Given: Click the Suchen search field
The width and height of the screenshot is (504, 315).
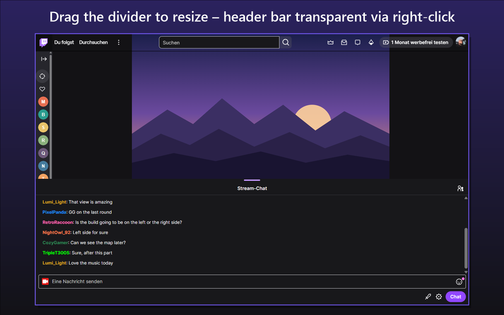Looking at the screenshot, I should (x=219, y=43).
